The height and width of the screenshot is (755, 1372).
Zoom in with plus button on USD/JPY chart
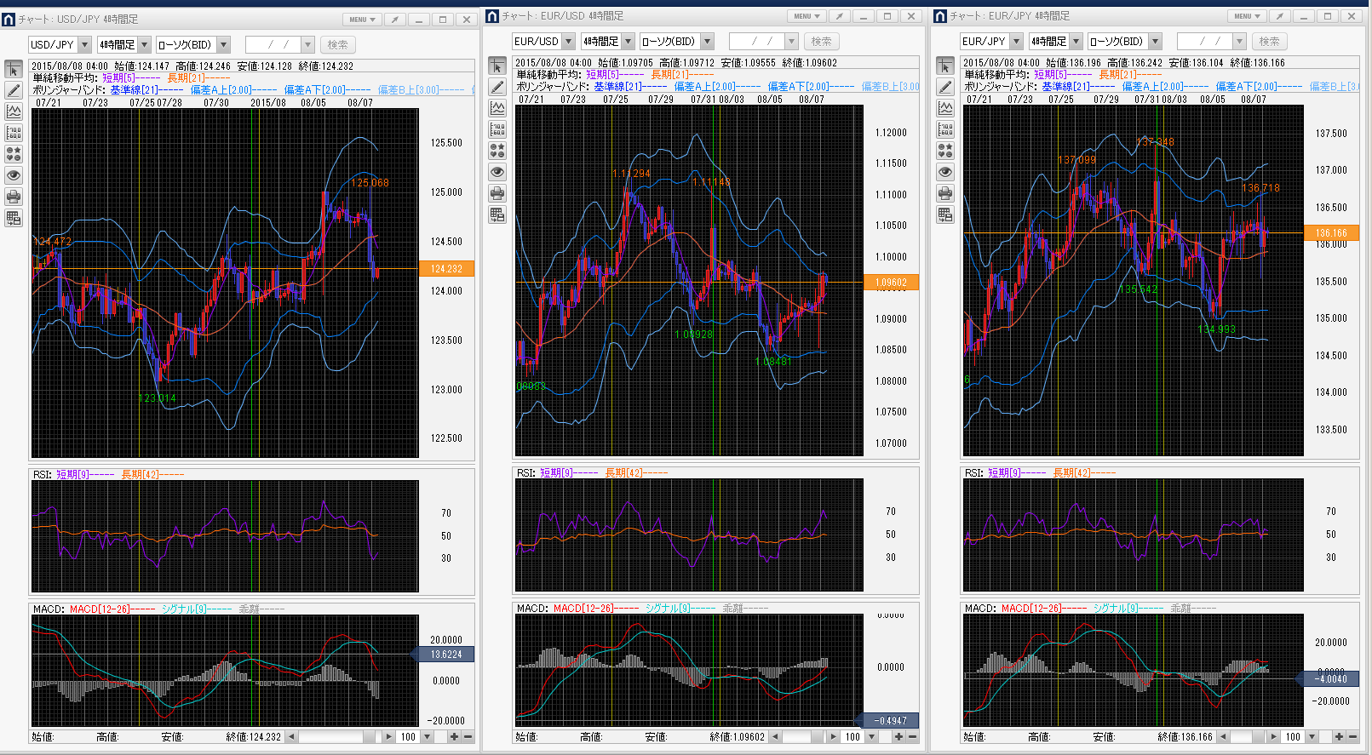coord(454,737)
